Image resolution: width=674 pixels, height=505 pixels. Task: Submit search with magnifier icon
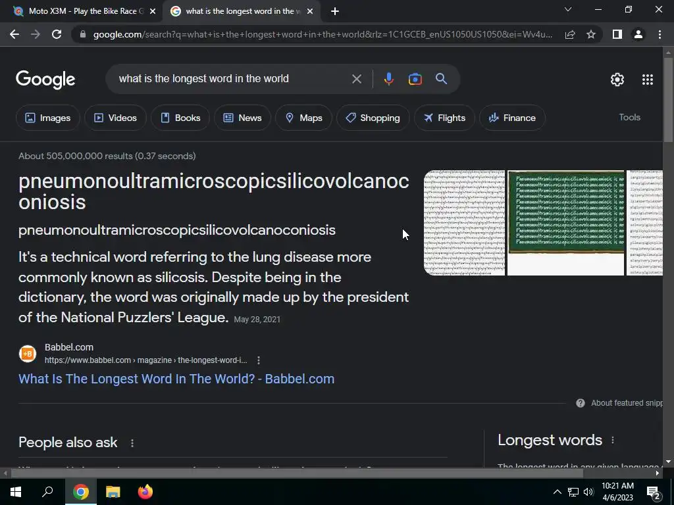click(442, 79)
